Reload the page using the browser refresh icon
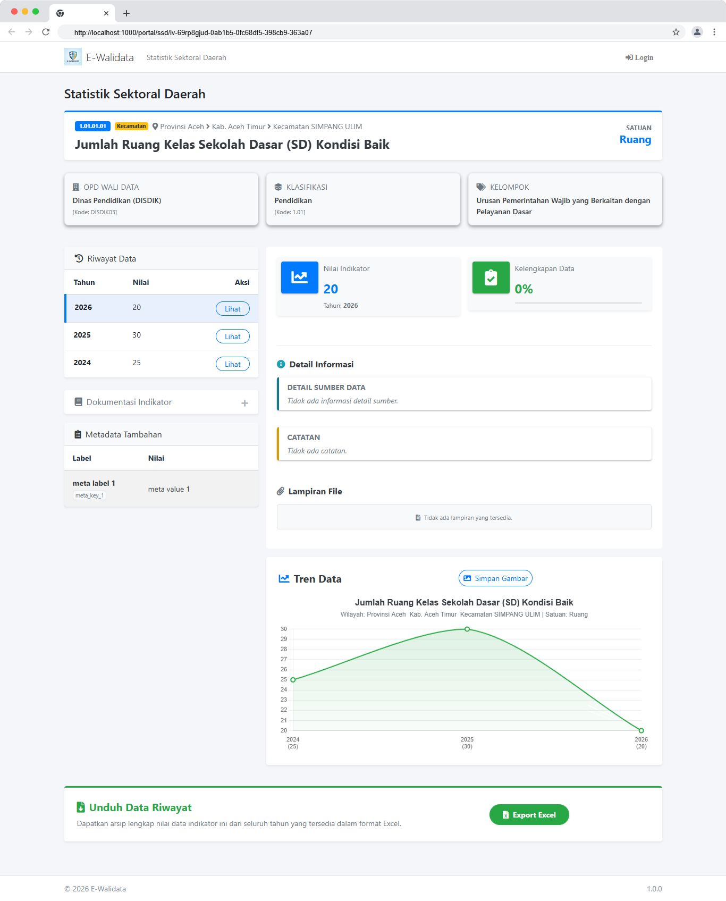 [x=46, y=32]
